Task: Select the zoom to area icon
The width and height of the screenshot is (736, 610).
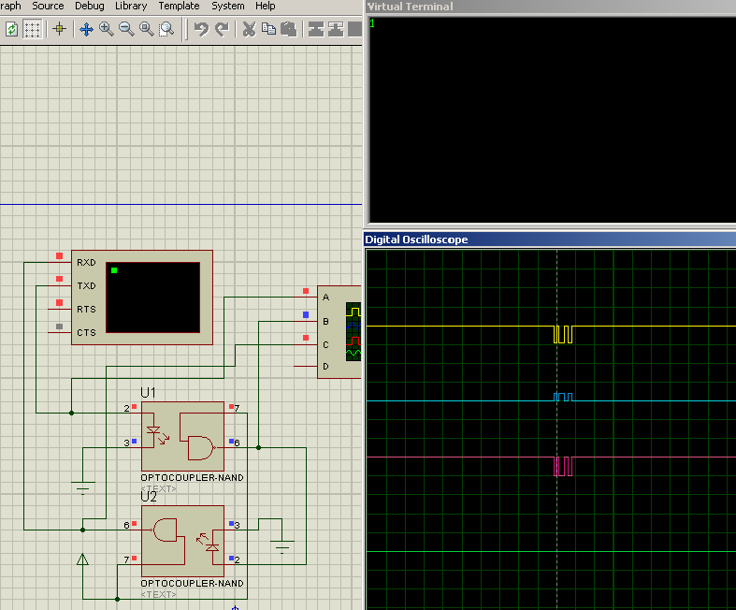Action: pyautogui.click(x=166, y=29)
